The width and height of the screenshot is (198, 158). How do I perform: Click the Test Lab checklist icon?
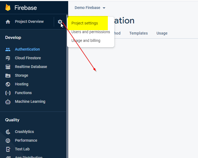8,149
